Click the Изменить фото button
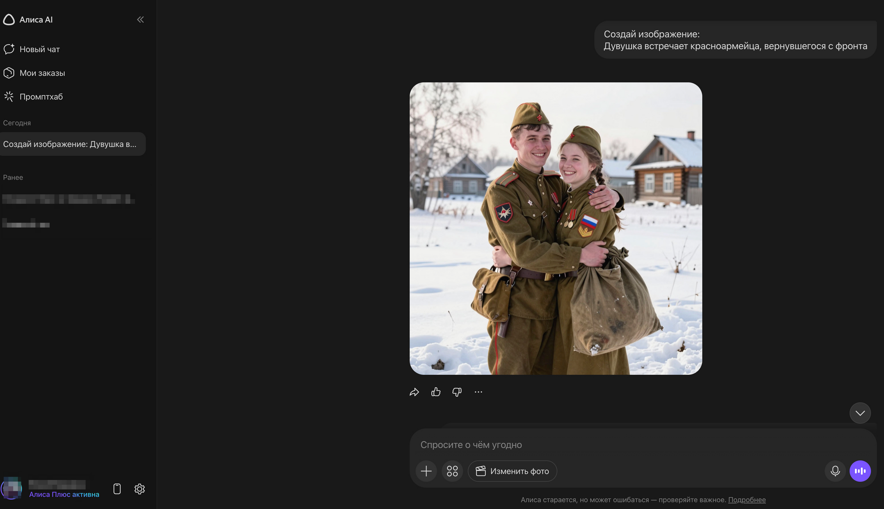The height and width of the screenshot is (509, 884). 512,471
